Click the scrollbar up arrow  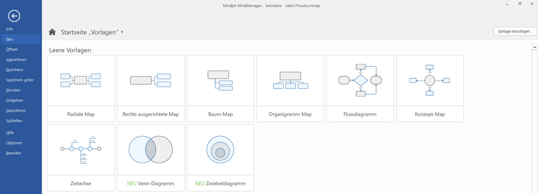534,47
